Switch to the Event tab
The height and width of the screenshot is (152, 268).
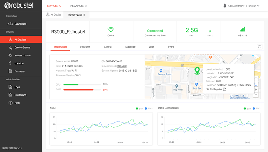coord(171,47)
